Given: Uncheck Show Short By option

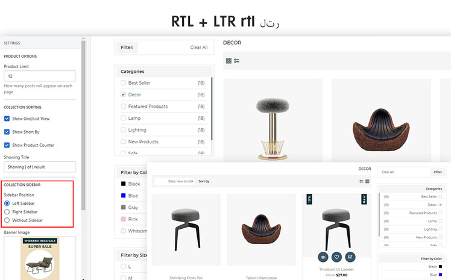Looking at the screenshot, I should tap(7, 132).
